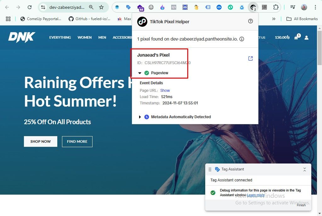Image resolution: width=322 pixels, height=216 pixels.
Task: Open the ComeUp Payportal bookmark
Action: [x=41, y=19]
